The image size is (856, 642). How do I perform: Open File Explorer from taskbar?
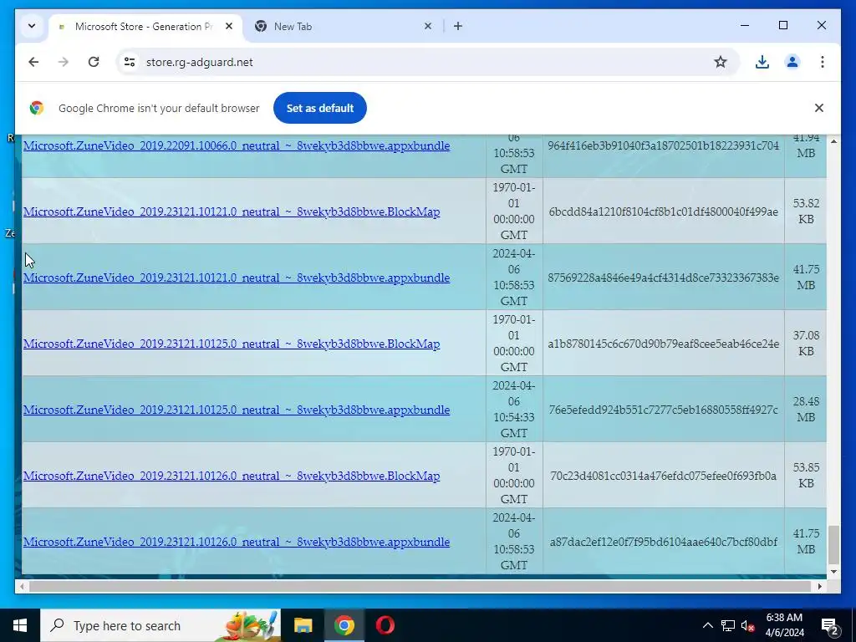point(303,625)
